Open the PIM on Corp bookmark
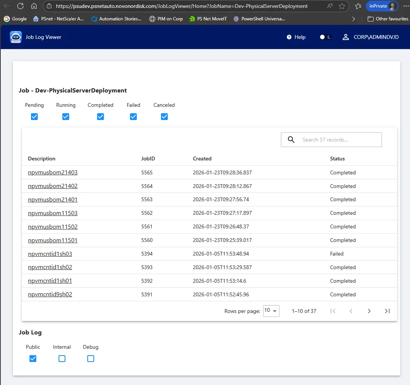Image resolution: width=410 pixels, height=385 pixels. [x=166, y=18]
